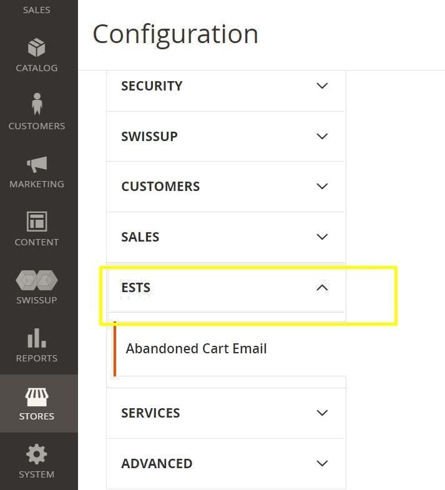Click the Customers person icon

(x=37, y=104)
